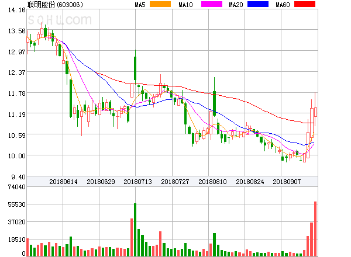Click the 10.59 price axis label
The image size is (351, 257).
click(x=17, y=136)
